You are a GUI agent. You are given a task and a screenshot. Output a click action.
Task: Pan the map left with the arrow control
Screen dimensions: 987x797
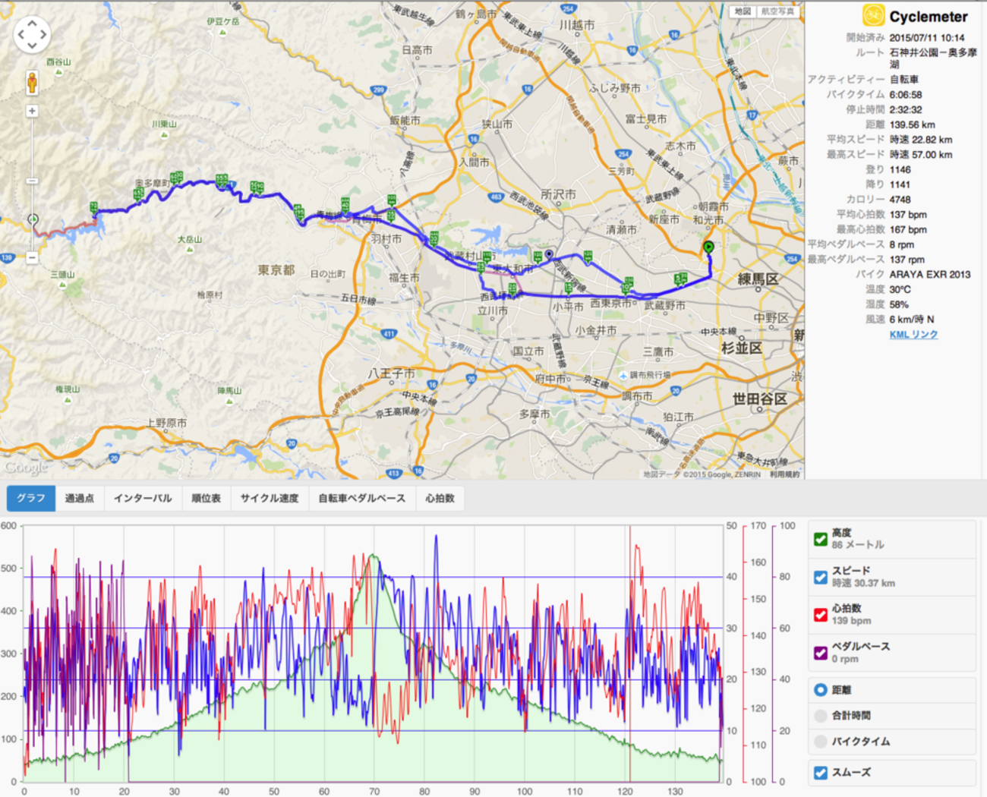pyautogui.click(x=20, y=35)
